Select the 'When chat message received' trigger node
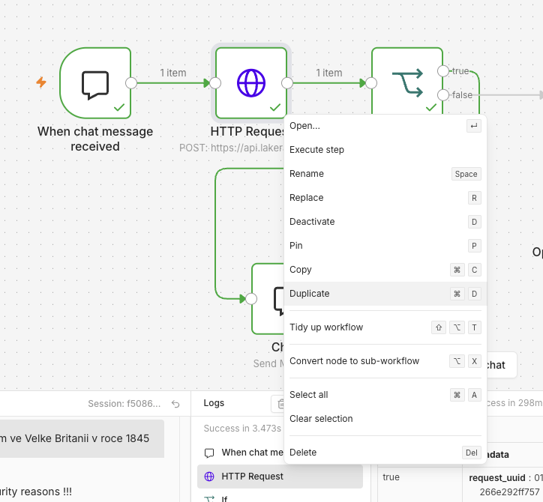 point(95,83)
